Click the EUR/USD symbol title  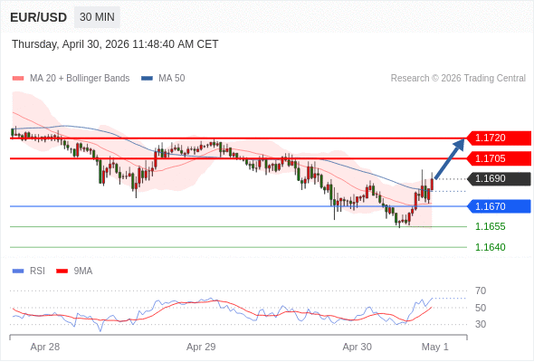click(39, 17)
